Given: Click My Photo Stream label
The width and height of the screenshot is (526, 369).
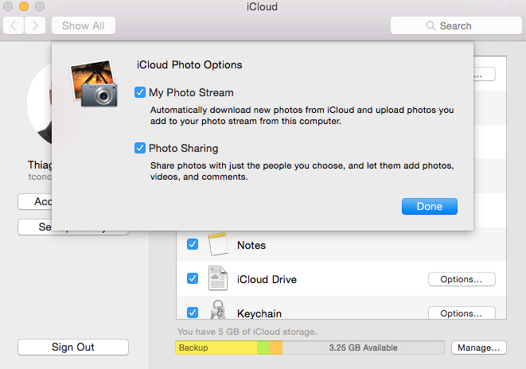Looking at the screenshot, I should click(x=191, y=92).
